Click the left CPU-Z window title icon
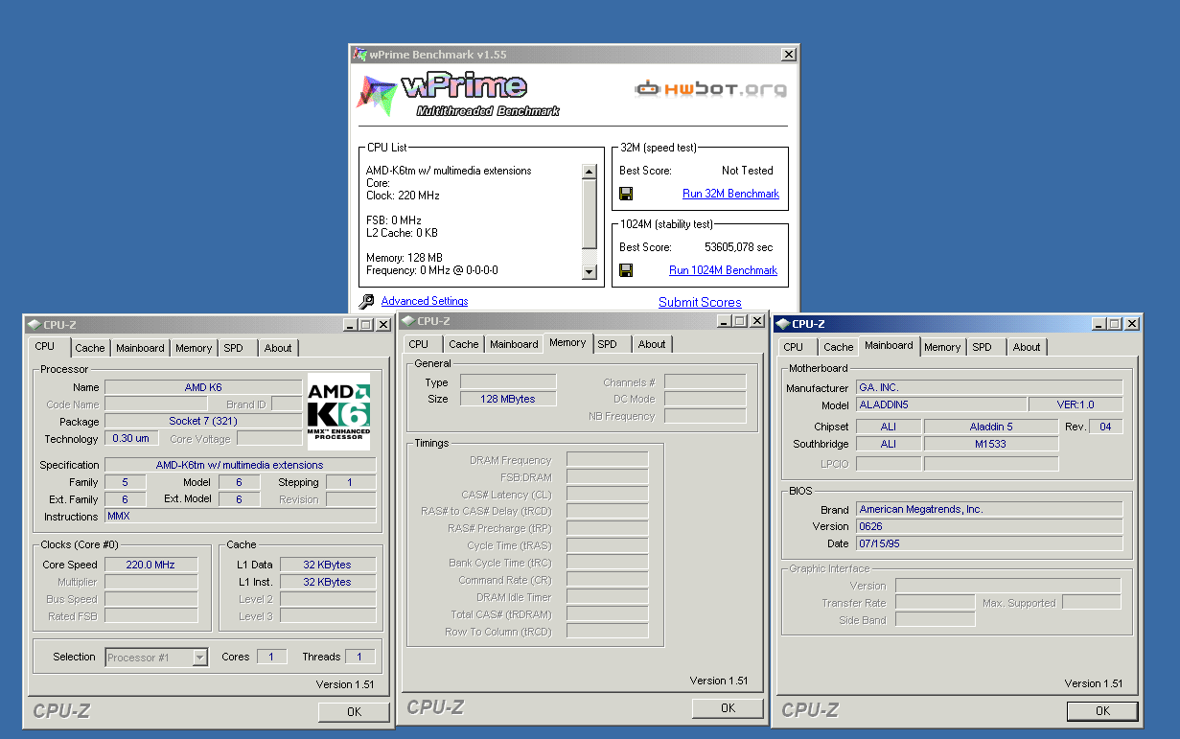This screenshot has width=1180, height=739. tap(34, 325)
